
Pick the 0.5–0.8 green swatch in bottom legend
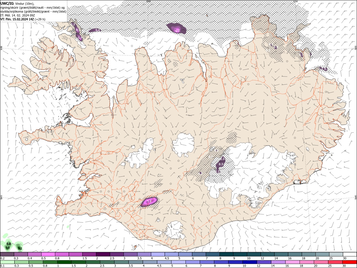tap(36, 262)
